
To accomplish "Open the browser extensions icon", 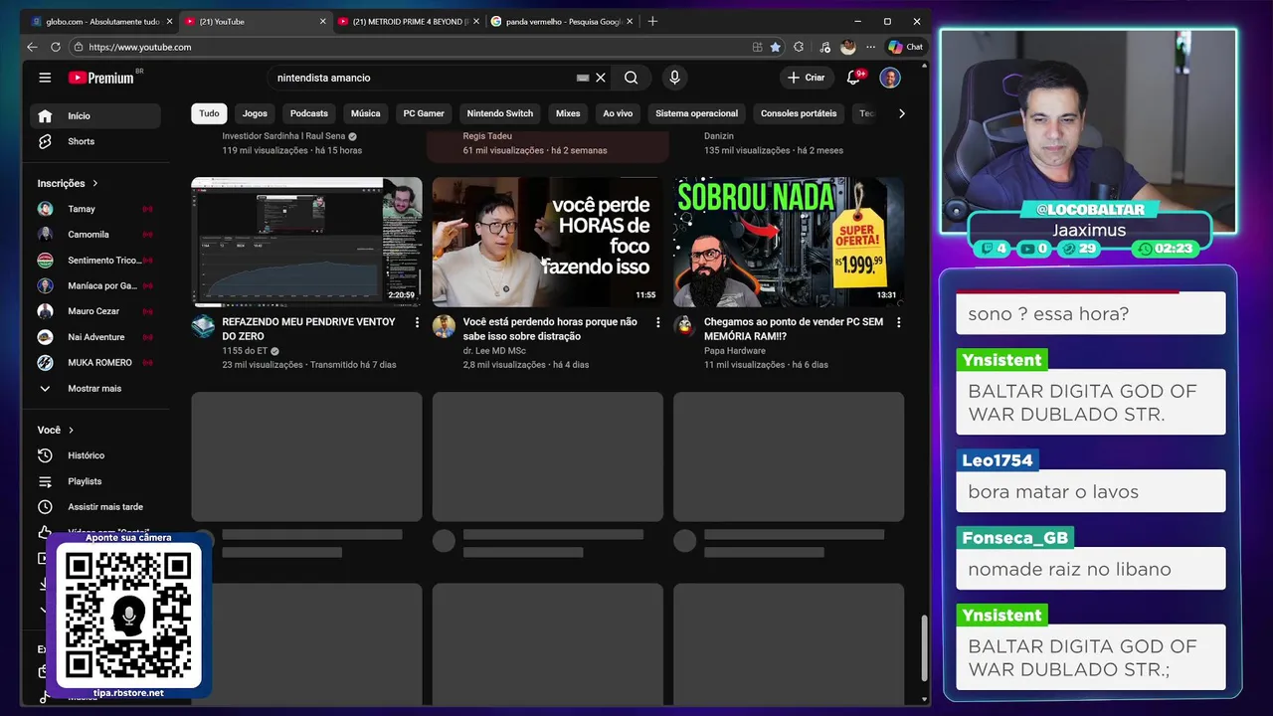I will tap(799, 47).
